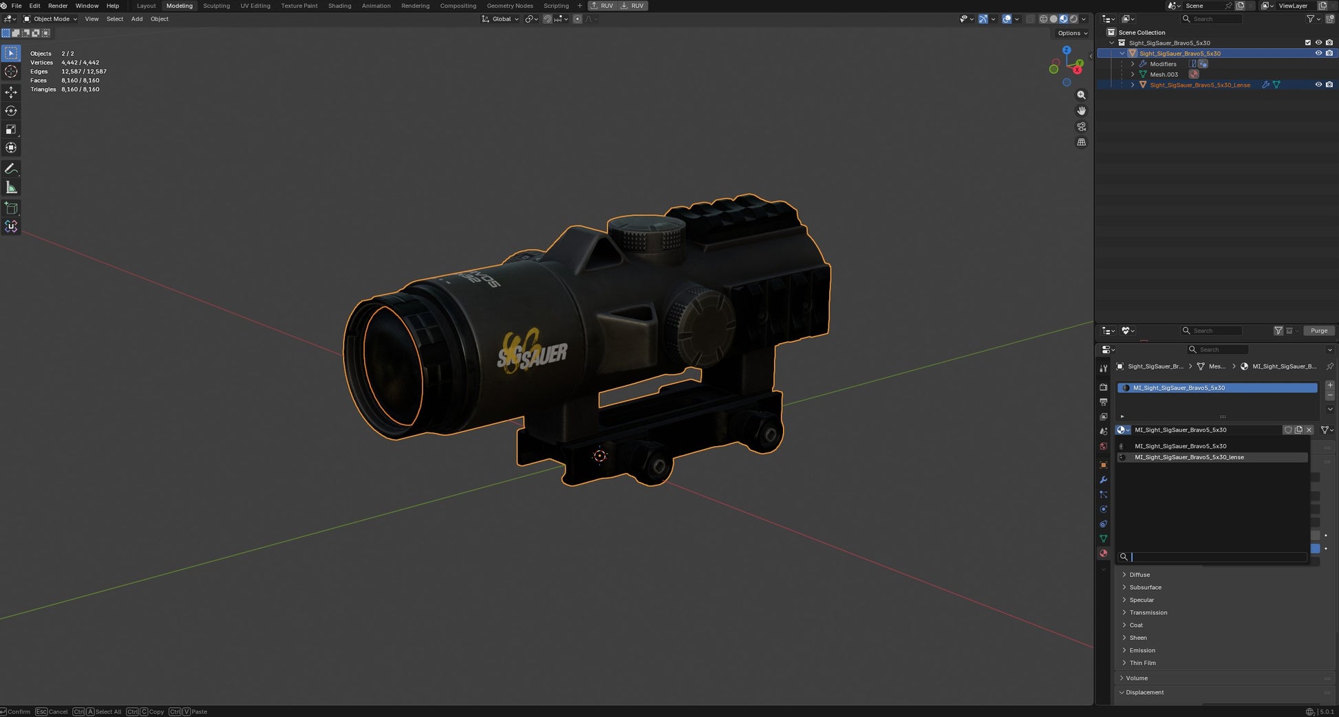The width and height of the screenshot is (1339, 717).
Task: Expand the Mesh.003 row in outliner
Action: (x=1133, y=74)
